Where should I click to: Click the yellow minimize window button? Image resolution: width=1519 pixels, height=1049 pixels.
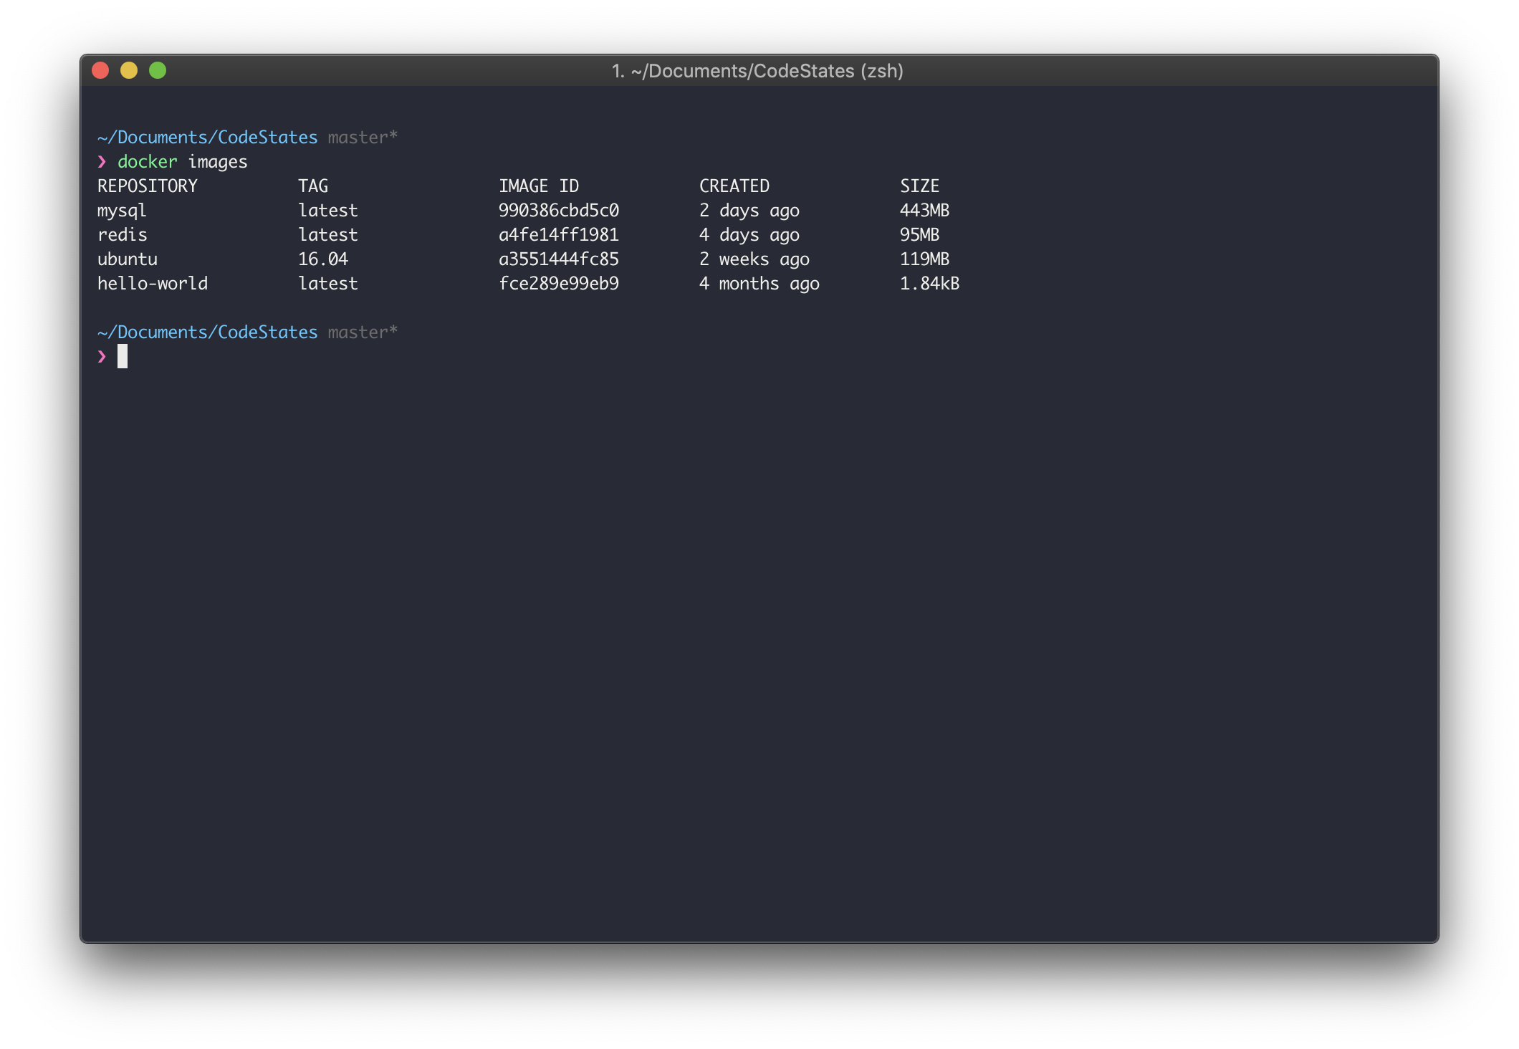click(129, 70)
